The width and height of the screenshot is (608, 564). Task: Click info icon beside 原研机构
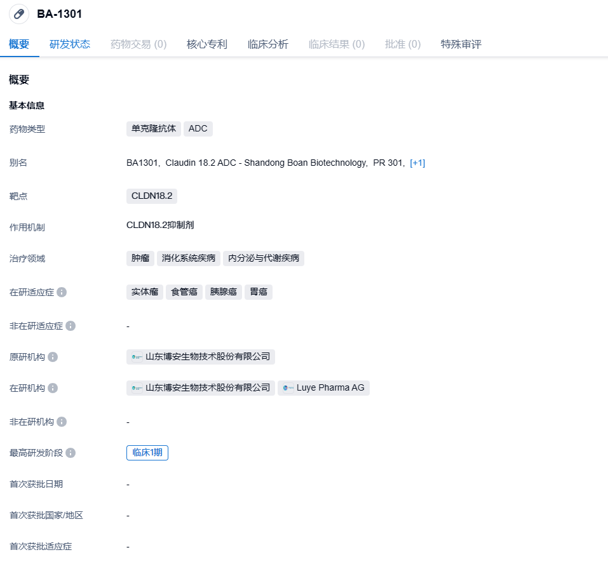[53, 357]
